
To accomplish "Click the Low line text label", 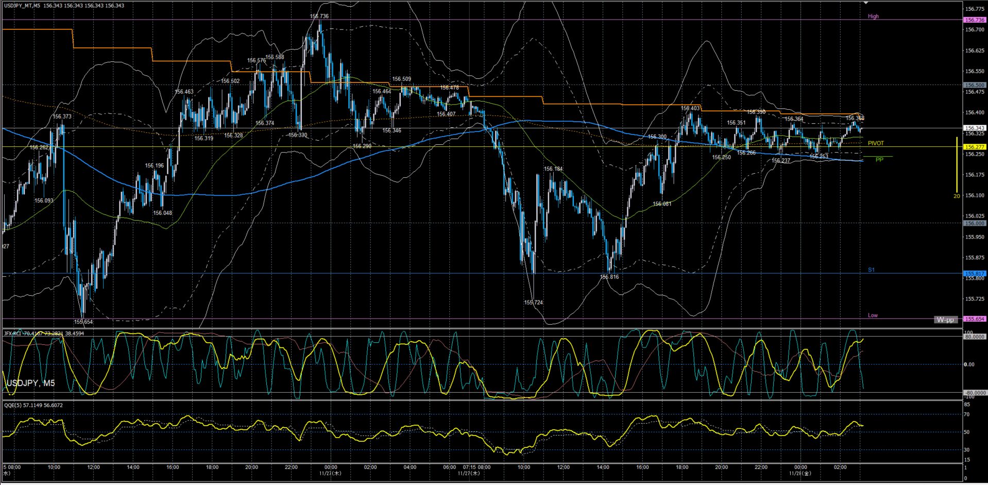I will tap(873, 315).
